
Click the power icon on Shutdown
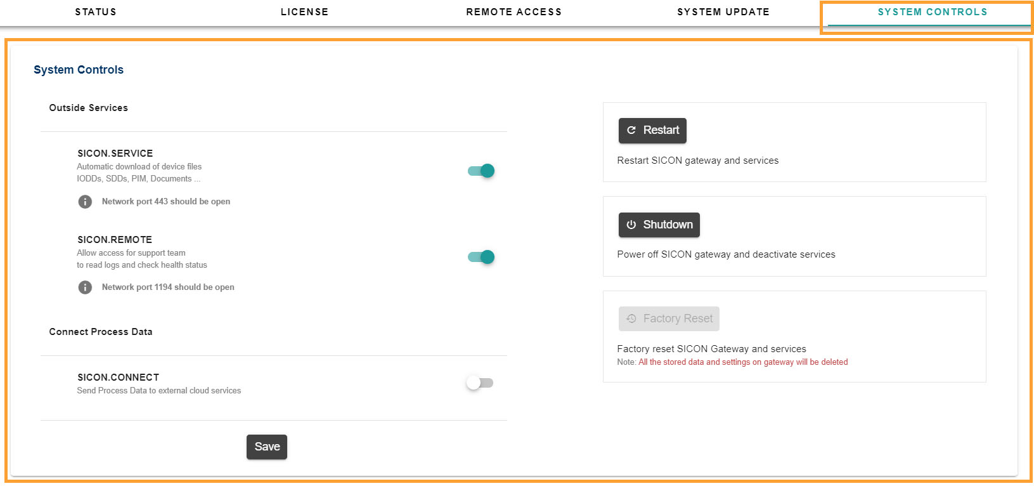click(631, 225)
